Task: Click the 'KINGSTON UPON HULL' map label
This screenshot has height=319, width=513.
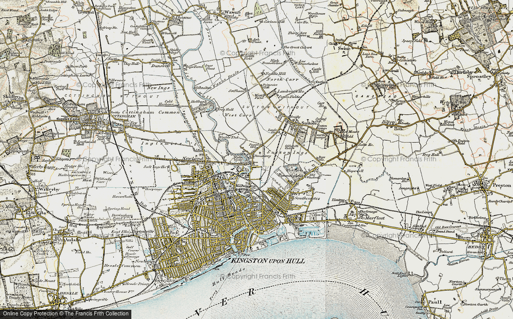Action: 268,261
